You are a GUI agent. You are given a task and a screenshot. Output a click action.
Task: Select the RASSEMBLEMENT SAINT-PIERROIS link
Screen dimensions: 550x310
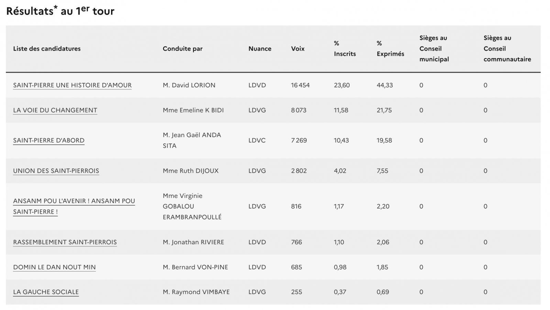(x=65, y=242)
